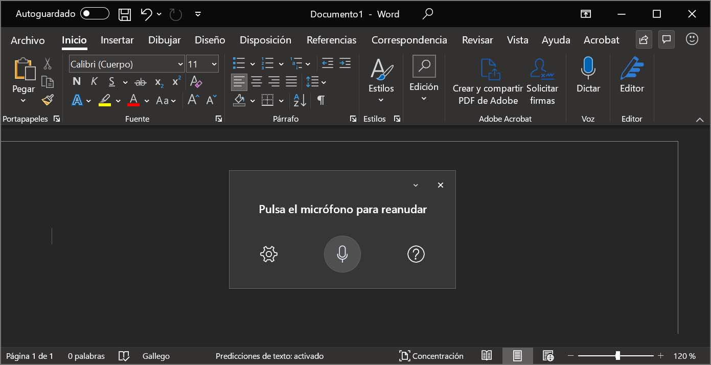Click Predicciones de texto: activado status
The height and width of the screenshot is (365, 711).
coord(269,356)
